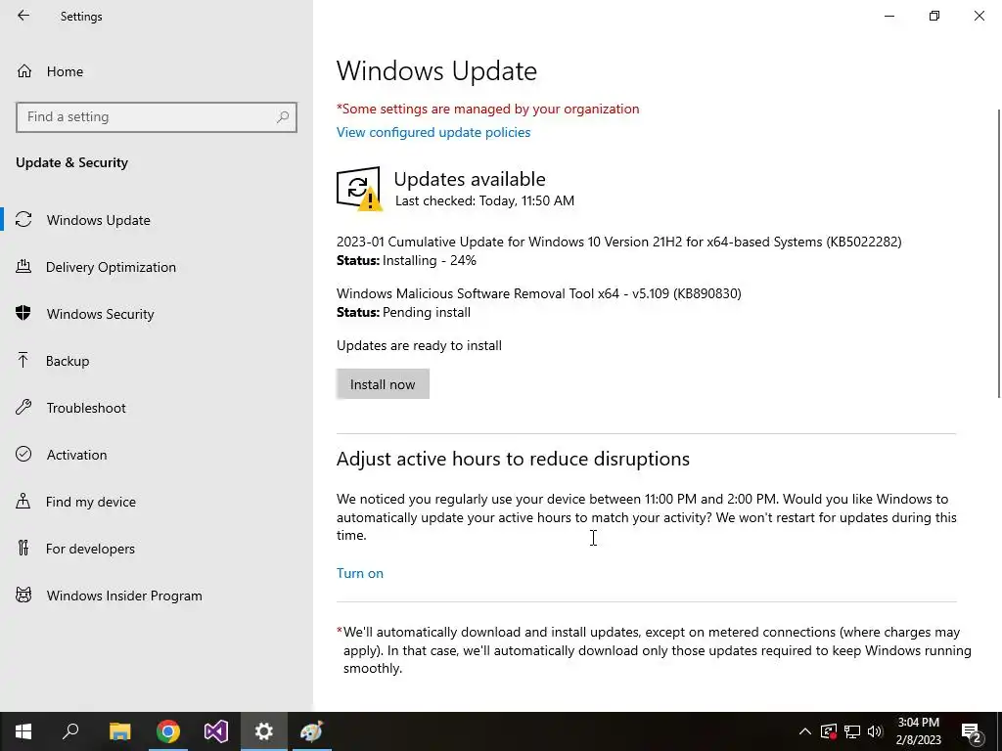Click the Updates are ready to install text

[419, 345]
